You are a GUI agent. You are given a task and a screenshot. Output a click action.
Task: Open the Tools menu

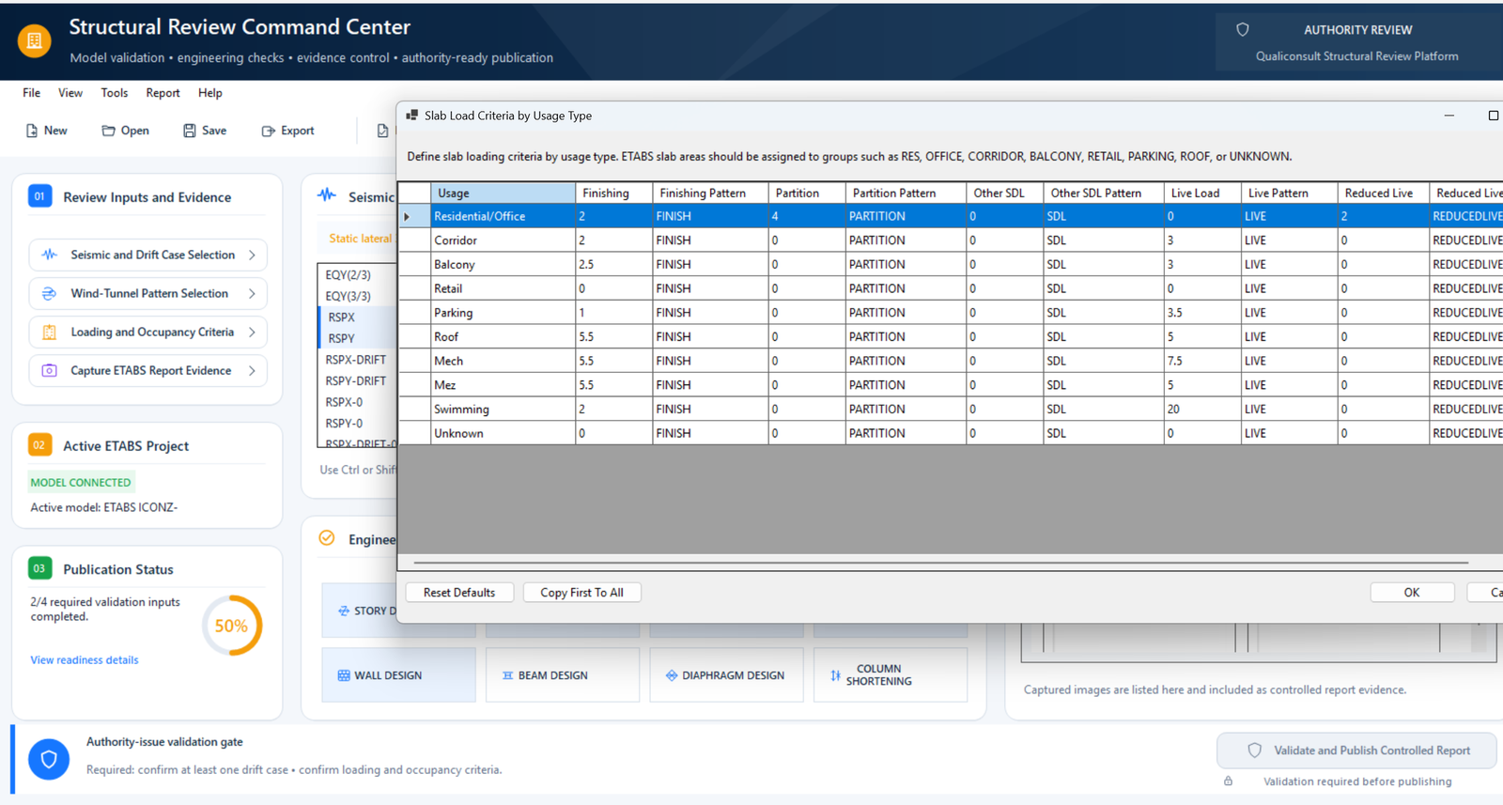pyautogui.click(x=115, y=93)
